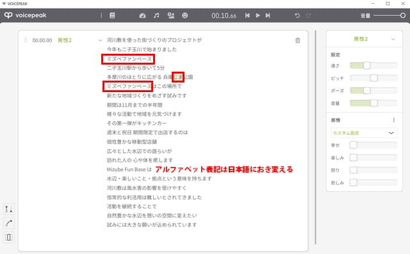Viewport: 410px width, 254px height.
Task: Click the smiley face emotion icon
Action: [x=185, y=15]
